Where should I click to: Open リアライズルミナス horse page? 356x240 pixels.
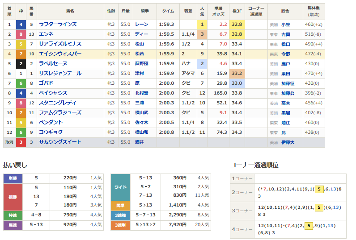pyautogui.click(x=59, y=44)
